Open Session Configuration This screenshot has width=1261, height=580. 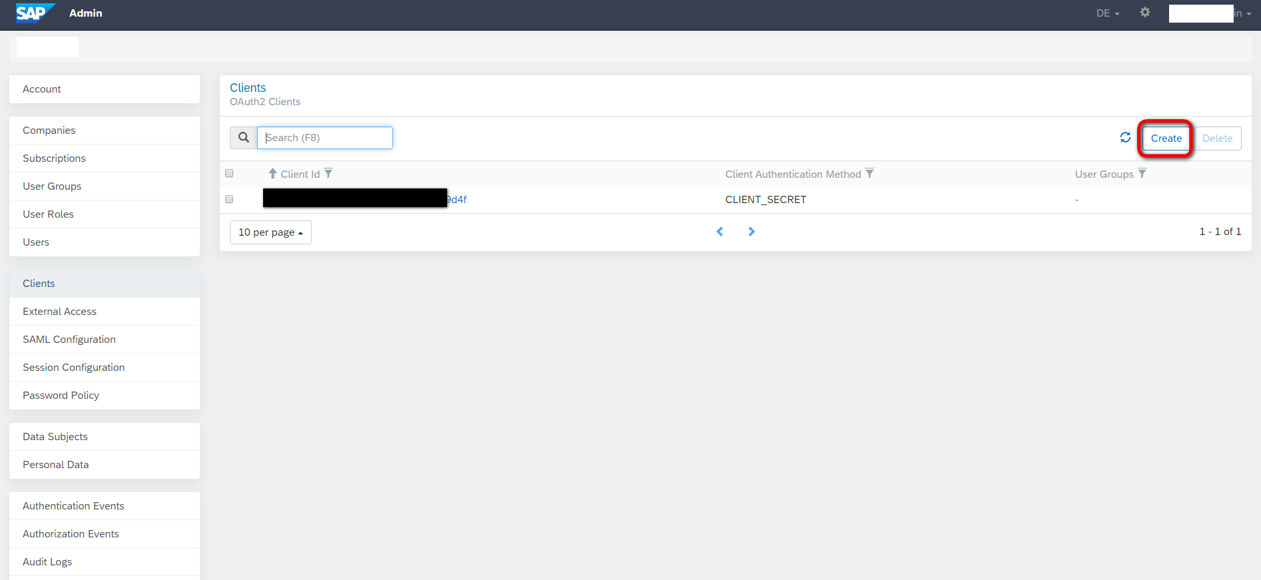click(x=105, y=368)
